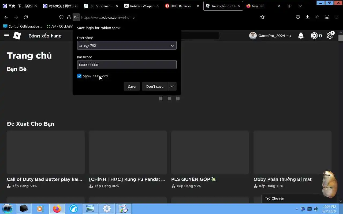Click the key password manager icon
Screen dimensions: 343x214
tap(76, 17)
